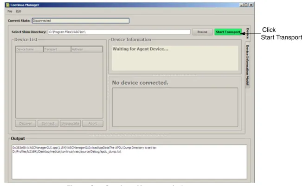Viewport: 302px width, 186px height.
Task: Close the Continua Manager window
Action: [x=251, y=5]
